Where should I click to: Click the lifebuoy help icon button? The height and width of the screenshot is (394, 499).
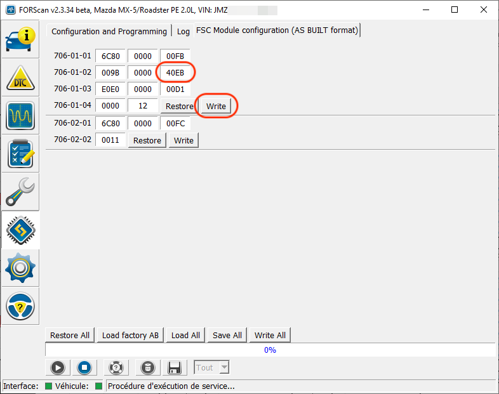tap(116, 367)
